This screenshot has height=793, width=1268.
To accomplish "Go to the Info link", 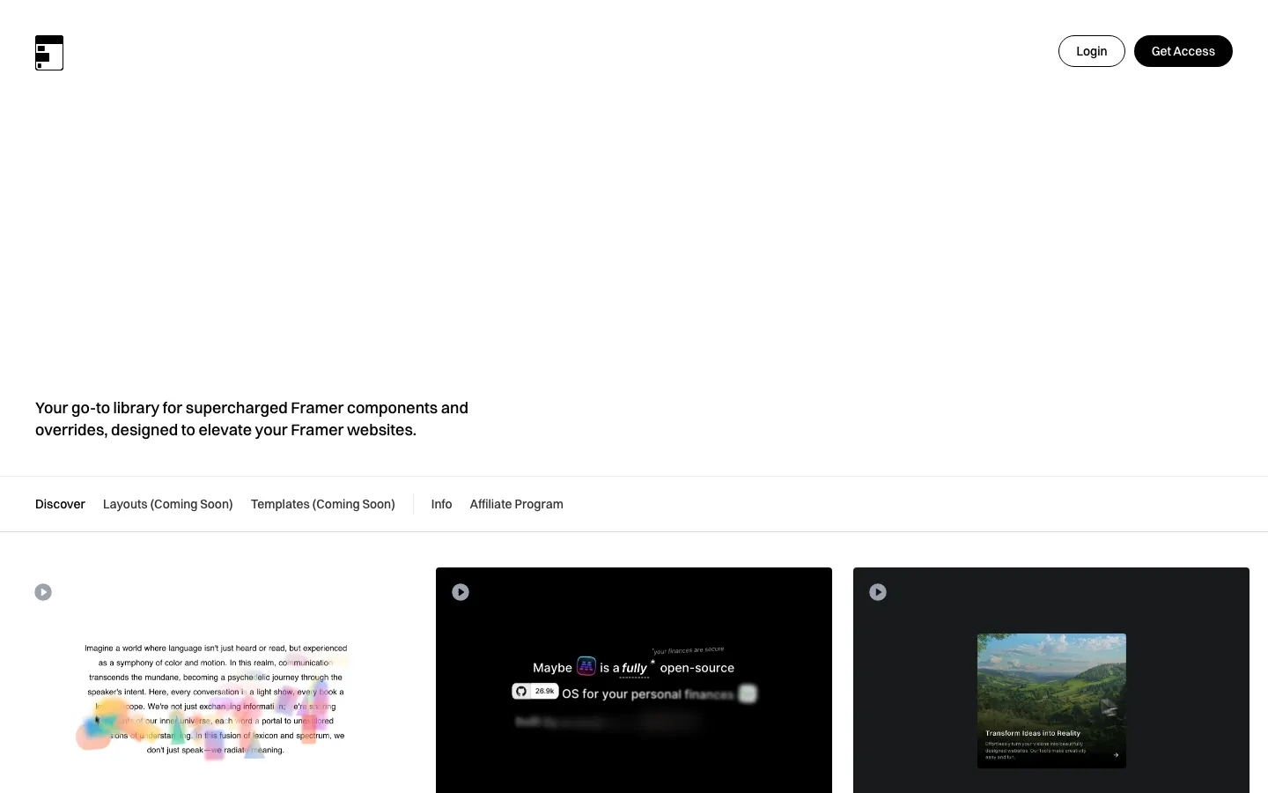I will [x=441, y=504].
